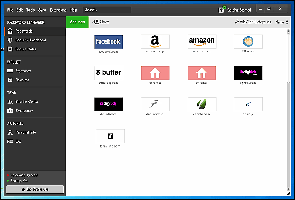Open the Sync menu
295x200 pixels.
coord(42,10)
